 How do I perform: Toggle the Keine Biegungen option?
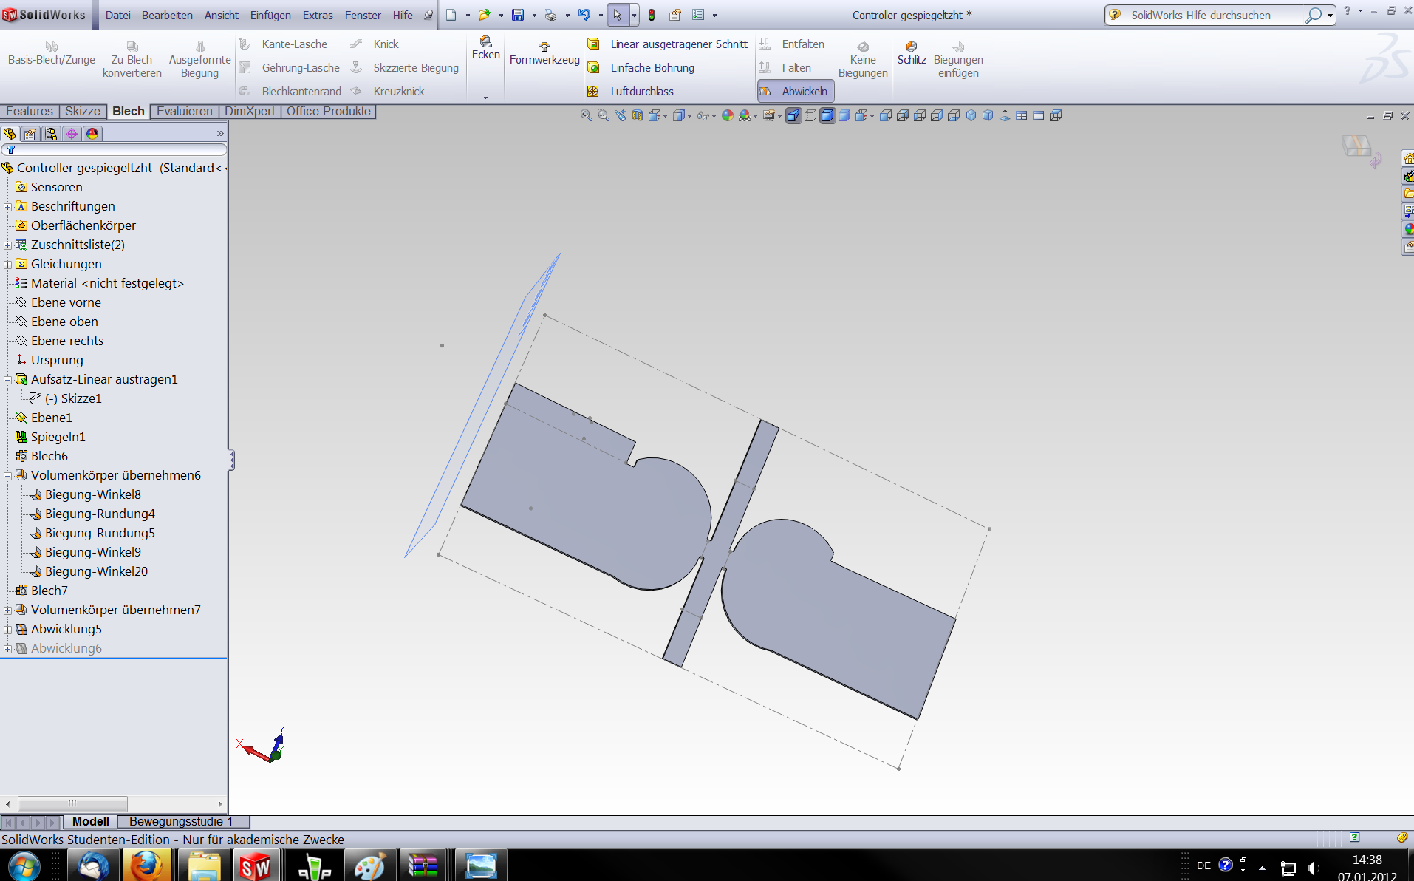click(x=862, y=59)
